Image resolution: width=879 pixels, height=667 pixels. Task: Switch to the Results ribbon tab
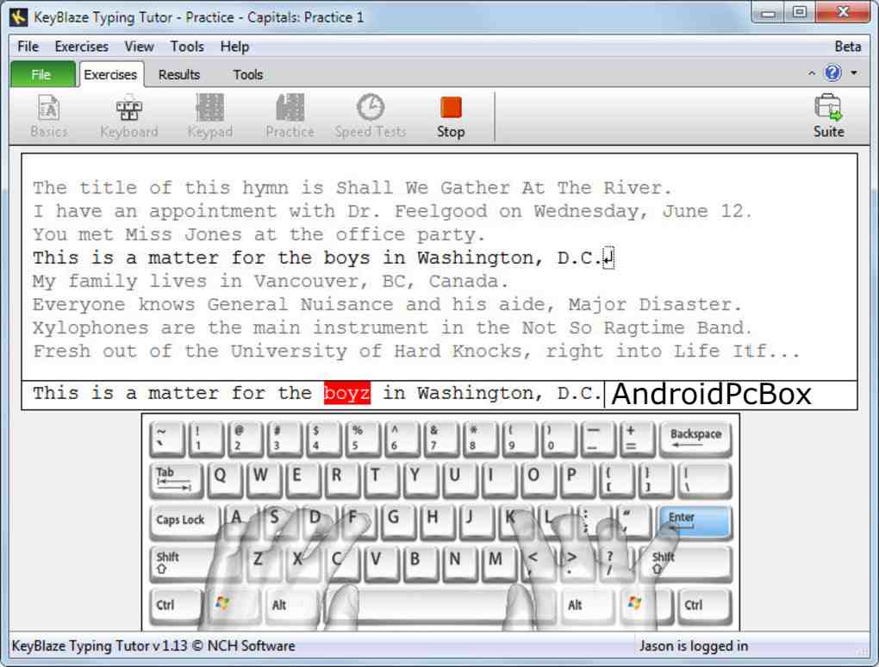tap(179, 75)
